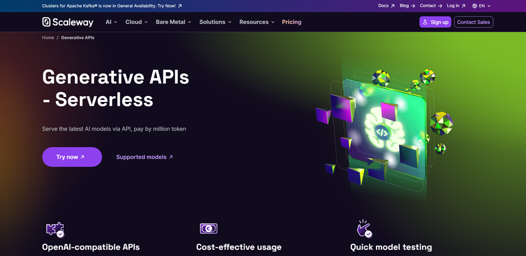The width and height of the screenshot is (526, 256).
Task: Click the chevron next to Cloud
Action: click(146, 22)
